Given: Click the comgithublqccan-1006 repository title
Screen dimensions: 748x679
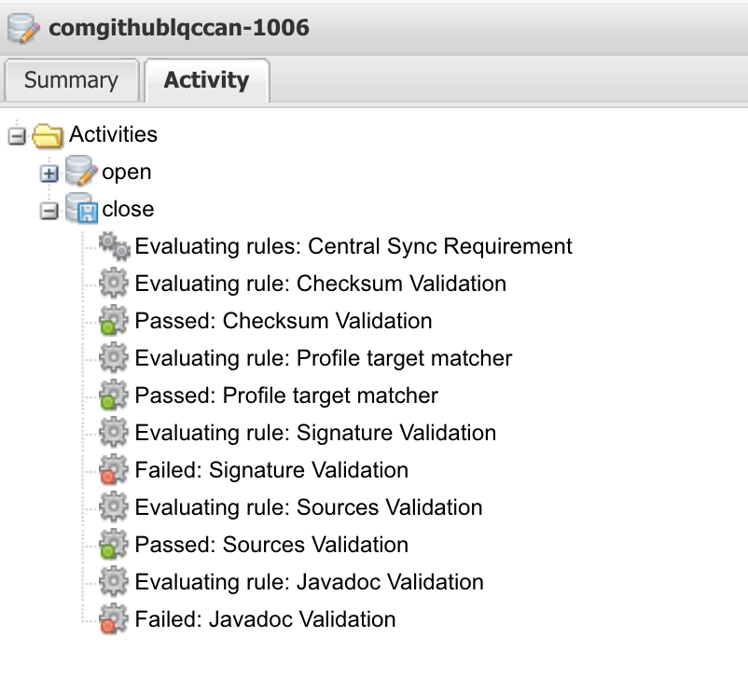Looking at the screenshot, I should point(179,28).
